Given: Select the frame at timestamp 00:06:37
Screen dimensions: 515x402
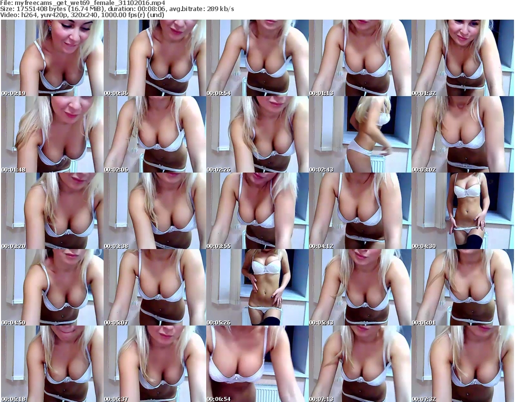Looking at the screenshot, I should click(x=155, y=364).
